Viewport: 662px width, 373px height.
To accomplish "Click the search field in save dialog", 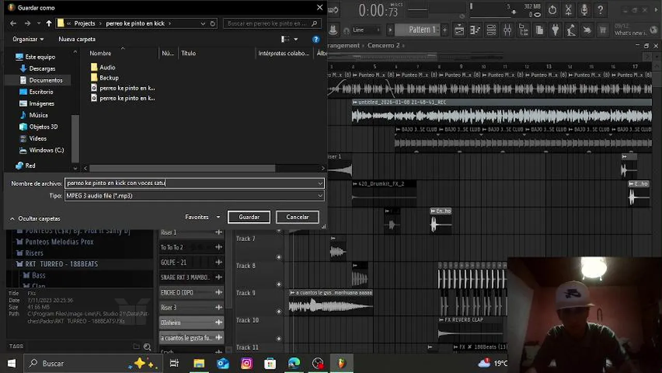I will click(272, 23).
